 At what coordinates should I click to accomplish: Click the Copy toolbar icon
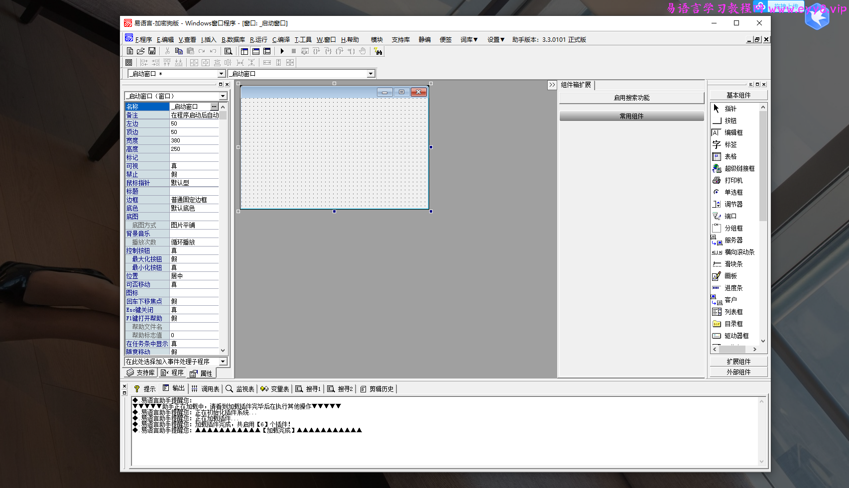pyautogui.click(x=179, y=51)
